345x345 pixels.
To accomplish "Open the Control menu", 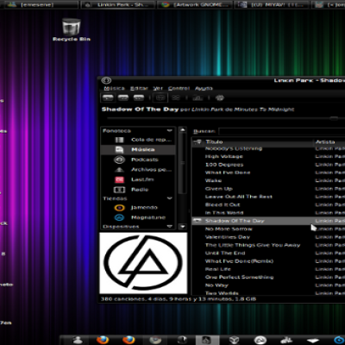I will coord(179,88).
